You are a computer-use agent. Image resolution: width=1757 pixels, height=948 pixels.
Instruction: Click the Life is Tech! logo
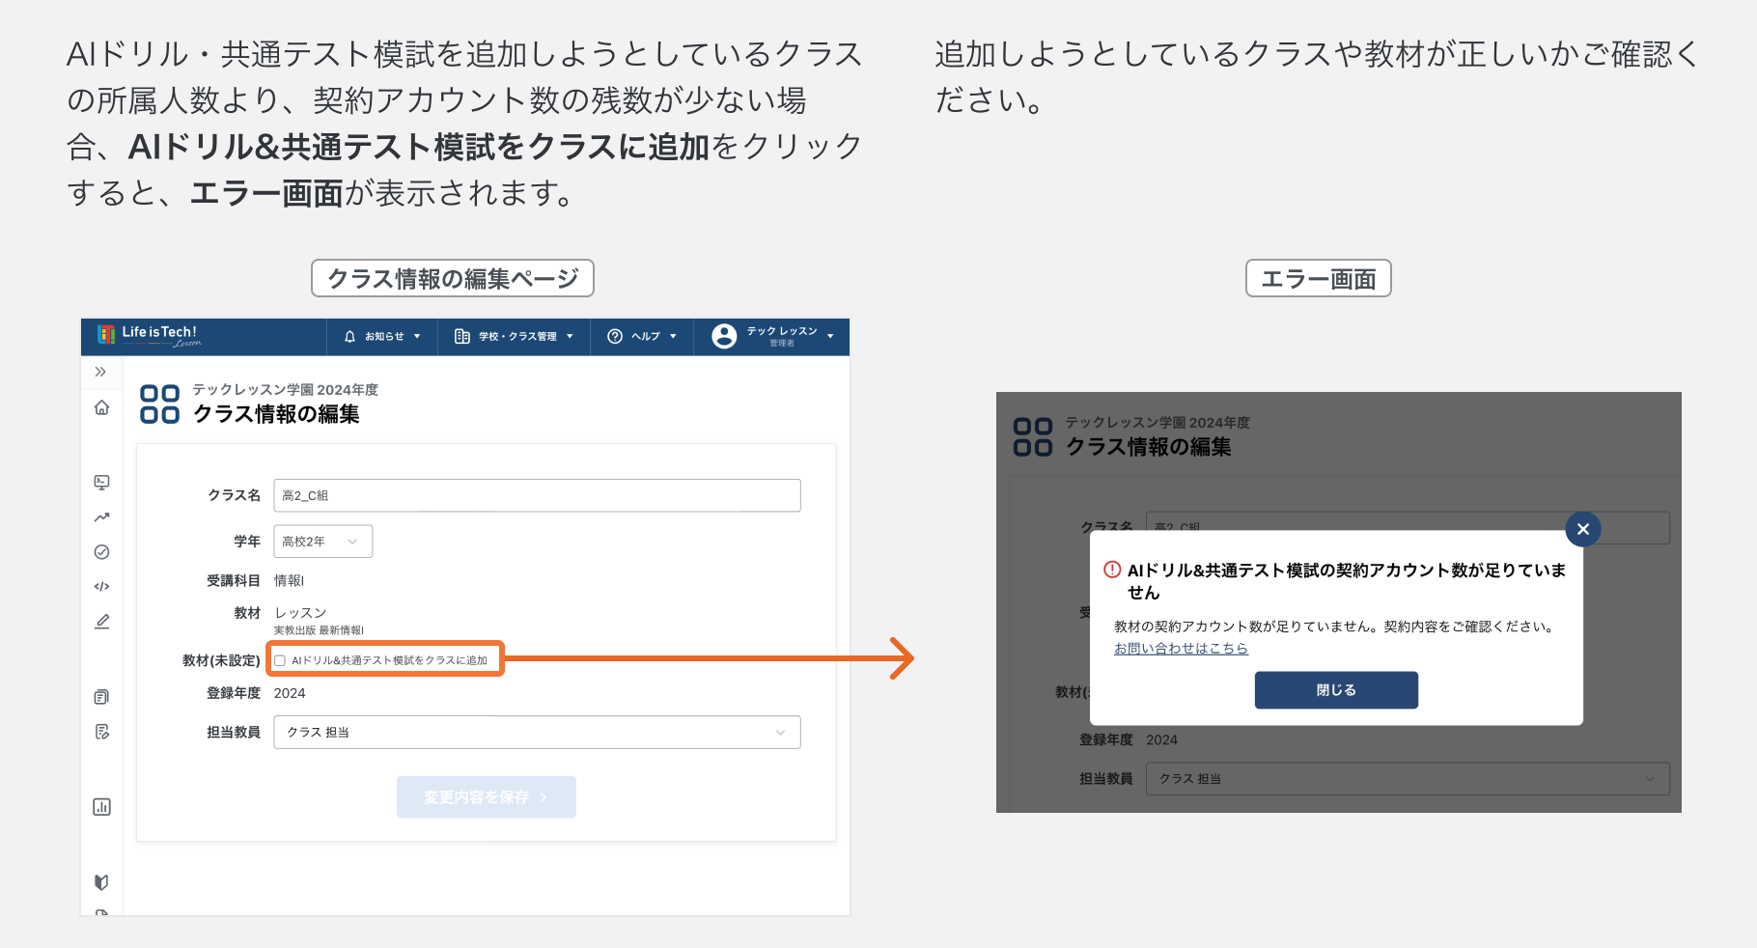[x=149, y=335]
